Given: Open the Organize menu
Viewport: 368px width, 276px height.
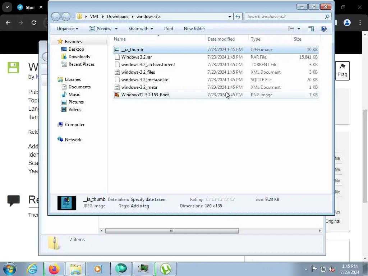Looking at the screenshot, I should pos(67,29).
